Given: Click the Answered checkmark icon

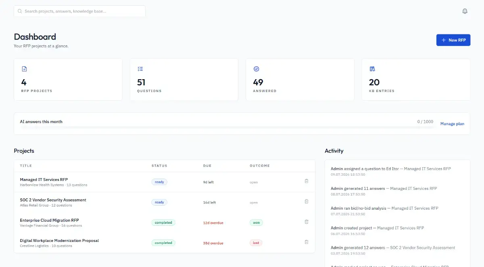Looking at the screenshot, I should (x=256, y=69).
